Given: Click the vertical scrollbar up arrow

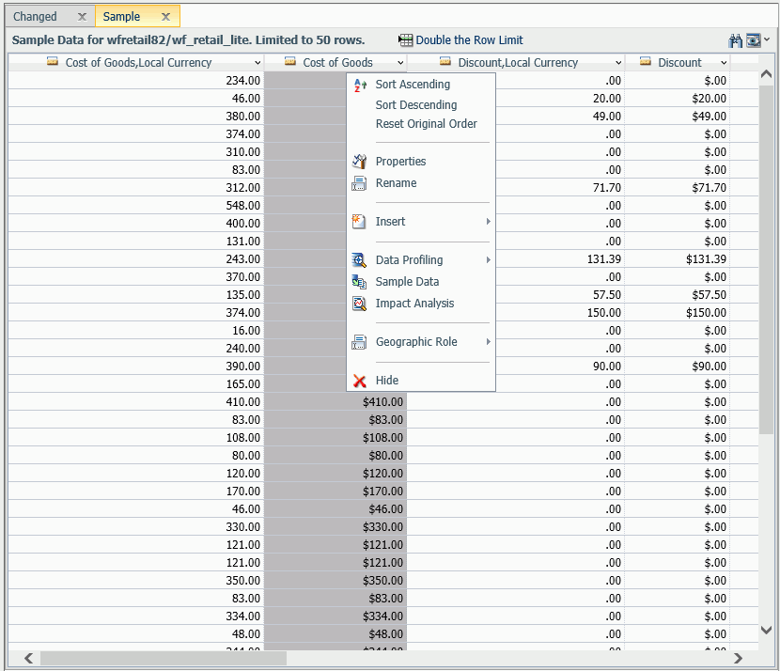Looking at the screenshot, I should 766,74.
